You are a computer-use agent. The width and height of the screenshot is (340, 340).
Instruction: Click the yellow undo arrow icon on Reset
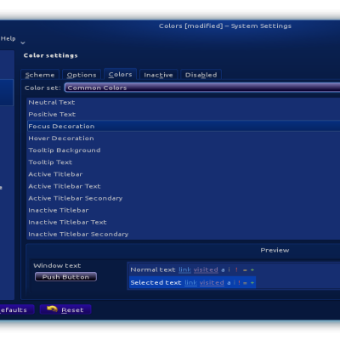[52, 309]
